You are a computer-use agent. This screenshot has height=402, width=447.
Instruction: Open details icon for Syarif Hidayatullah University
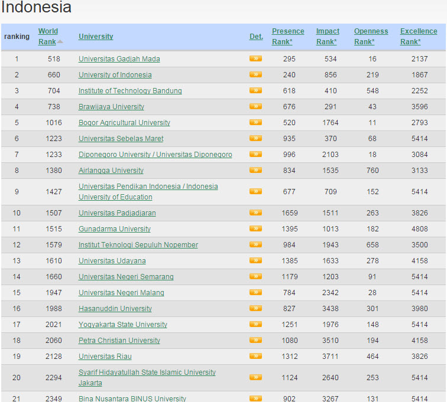click(x=255, y=378)
